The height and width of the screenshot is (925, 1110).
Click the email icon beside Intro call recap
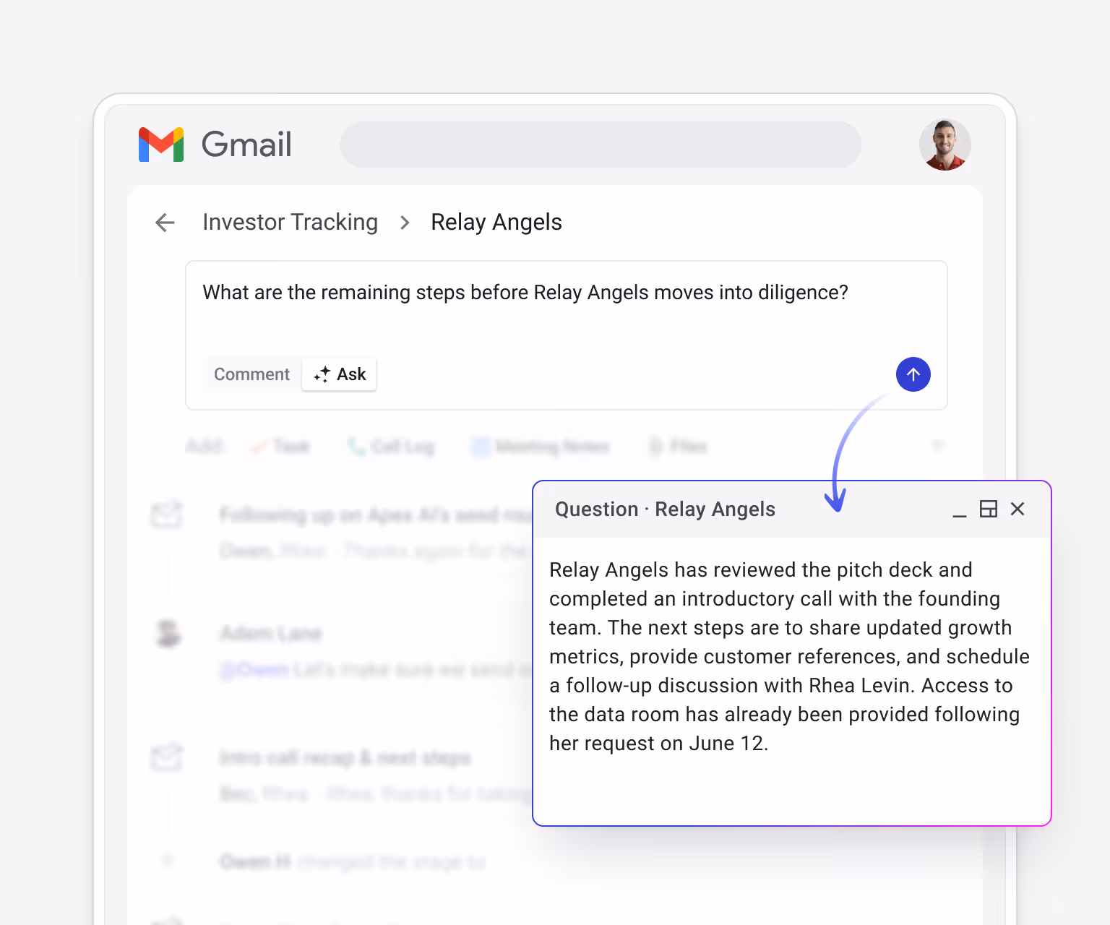pyautogui.click(x=166, y=757)
